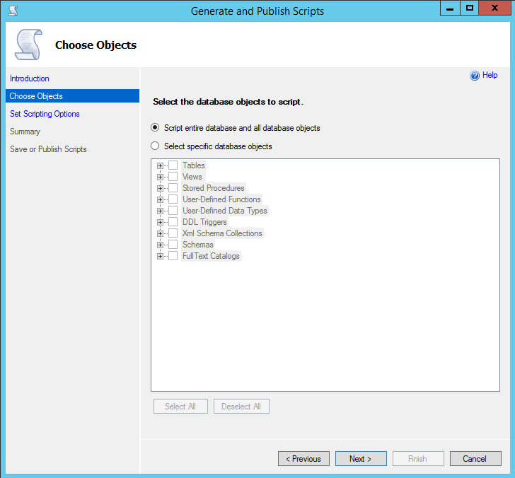Viewport: 515px width, 478px height.
Task: Select the Schemas tree label
Action: [198, 245]
